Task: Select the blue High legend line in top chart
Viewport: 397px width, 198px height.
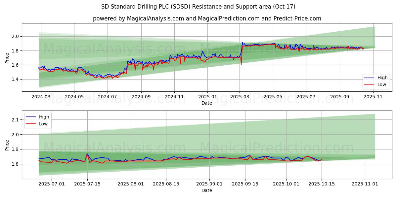Action: (x=369, y=78)
